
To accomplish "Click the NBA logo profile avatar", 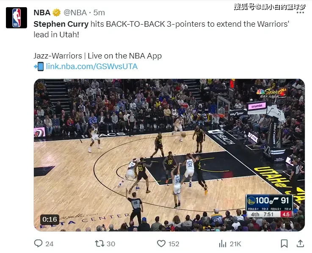I will (17, 18).
